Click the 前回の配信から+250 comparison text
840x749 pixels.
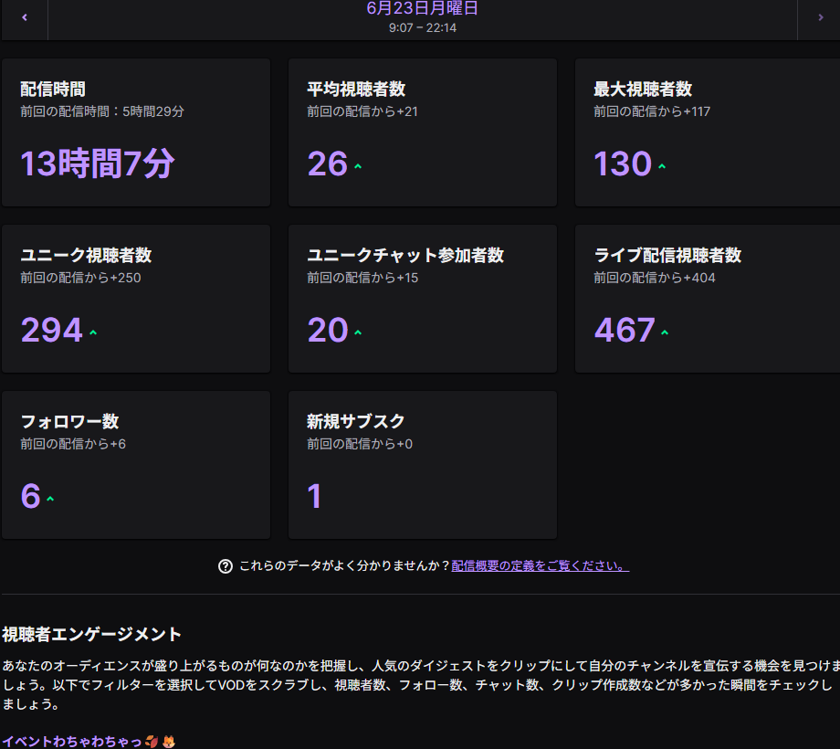[80, 278]
